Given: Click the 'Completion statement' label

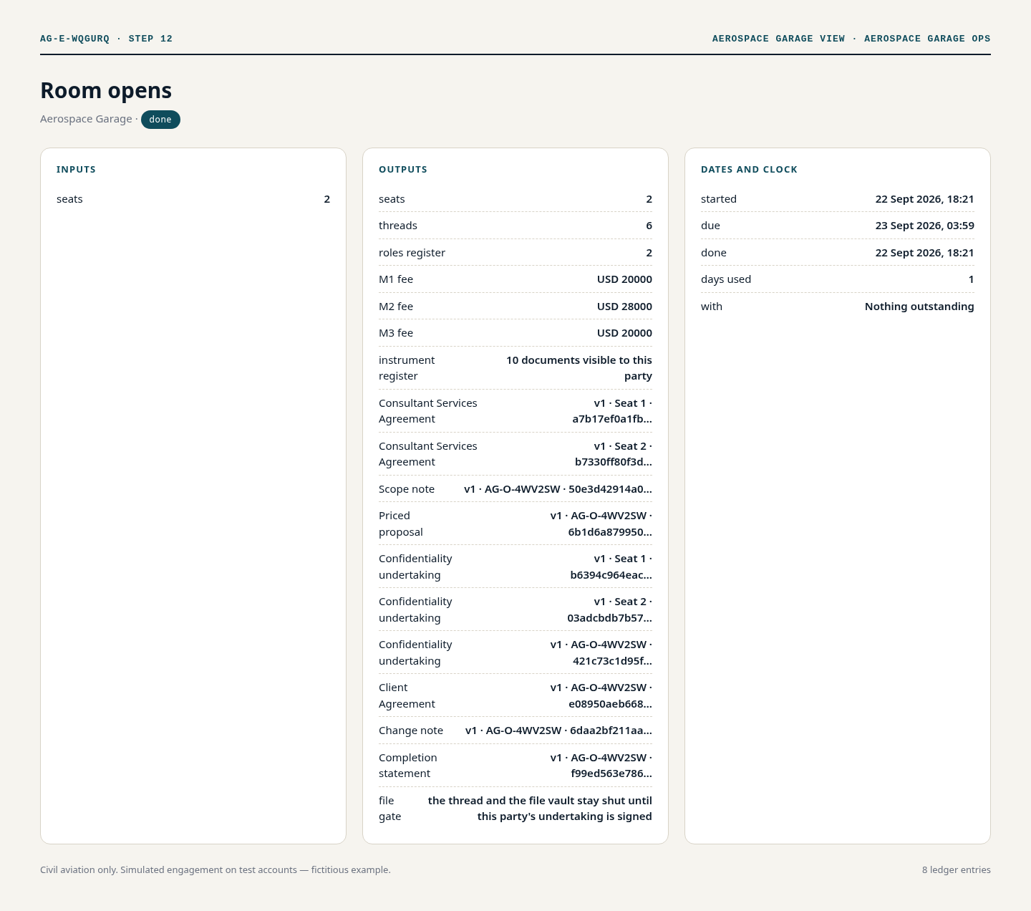Looking at the screenshot, I should coord(408,766).
